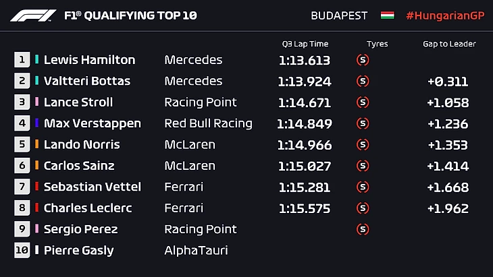Click the Hungarian flag icon
The image size is (493, 277).
388,15
